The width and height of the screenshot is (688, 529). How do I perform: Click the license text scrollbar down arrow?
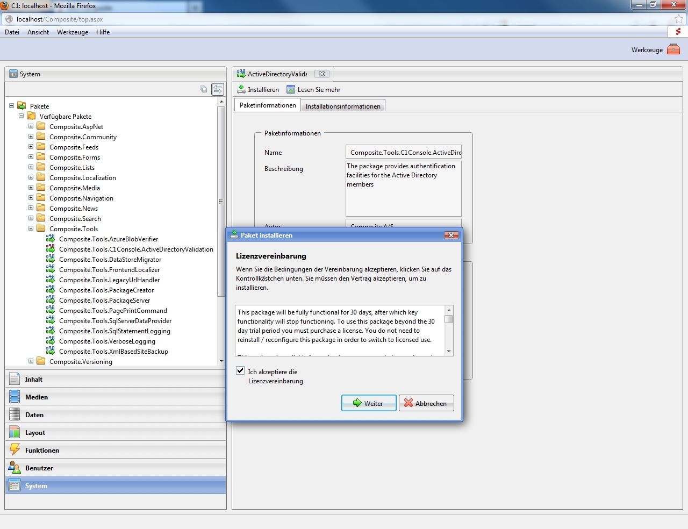(x=449, y=352)
